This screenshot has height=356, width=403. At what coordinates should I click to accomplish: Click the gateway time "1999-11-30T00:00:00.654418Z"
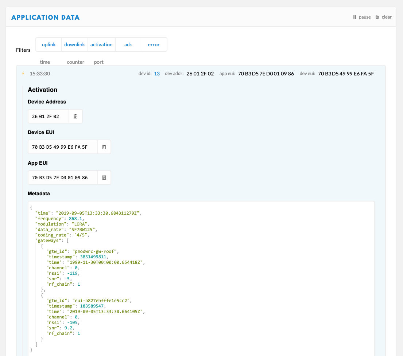tap(105, 262)
